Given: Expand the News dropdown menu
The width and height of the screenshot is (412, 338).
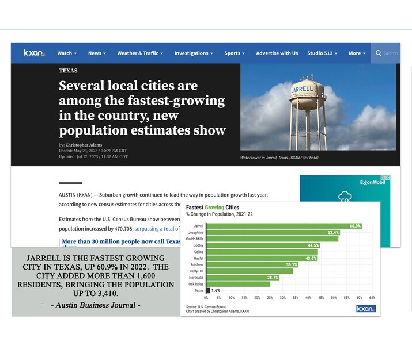Looking at the screenshot, I should (97, 53).
